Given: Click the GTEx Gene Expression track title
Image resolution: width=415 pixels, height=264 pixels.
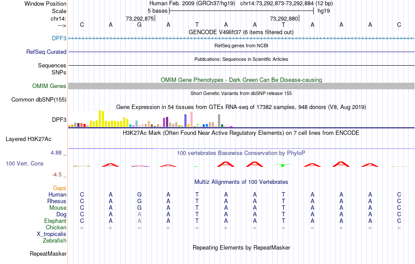Looking at the screenshot, I should click(241, 107).
